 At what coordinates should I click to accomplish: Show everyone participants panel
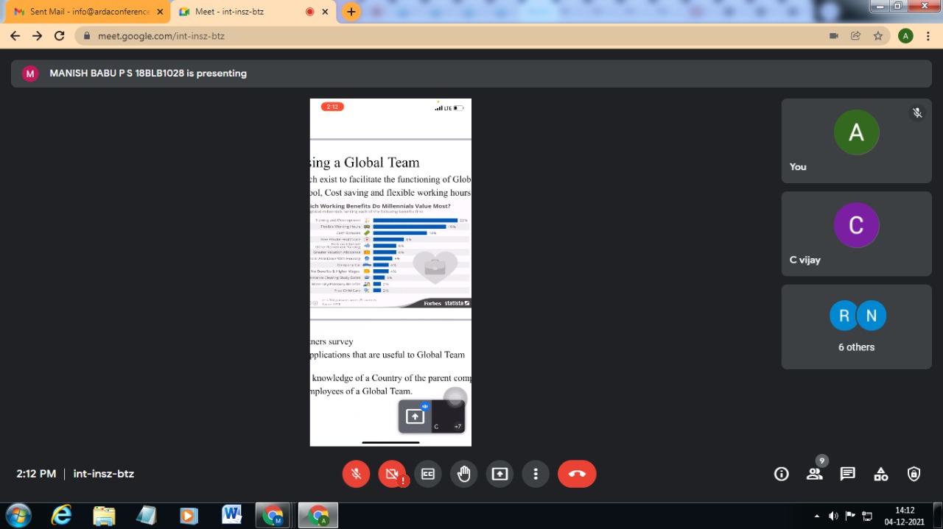click(x=814, y=474)
